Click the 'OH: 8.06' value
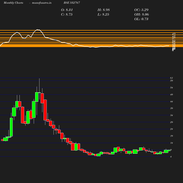The image size is (183, 183). (142, 15)
